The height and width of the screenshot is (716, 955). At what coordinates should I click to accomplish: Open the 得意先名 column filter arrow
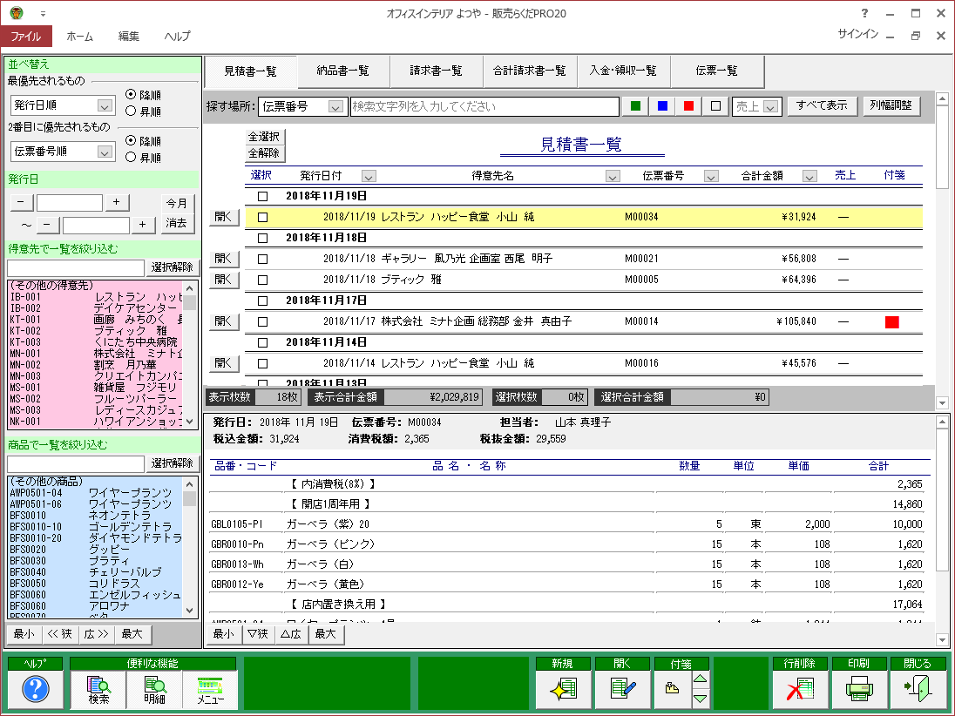[613, 177]
